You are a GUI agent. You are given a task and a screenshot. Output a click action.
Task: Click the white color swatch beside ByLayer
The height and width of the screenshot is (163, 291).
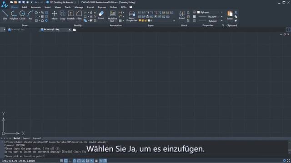[198, 12]
